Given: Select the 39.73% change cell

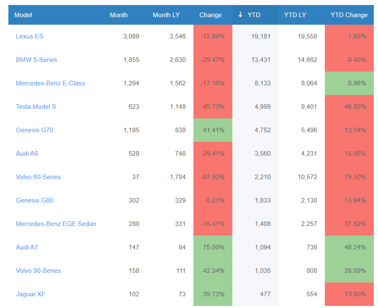Looking at the screenshot, I should [x=213, y=294].
